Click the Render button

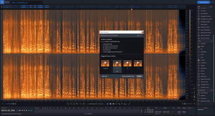pyautogui.click(x=139, y=76)
